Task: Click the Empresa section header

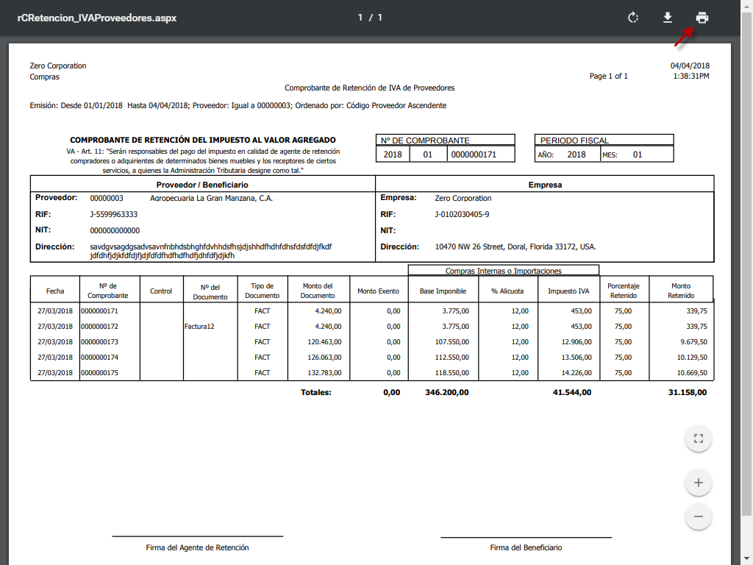Action: click(545, 185)
